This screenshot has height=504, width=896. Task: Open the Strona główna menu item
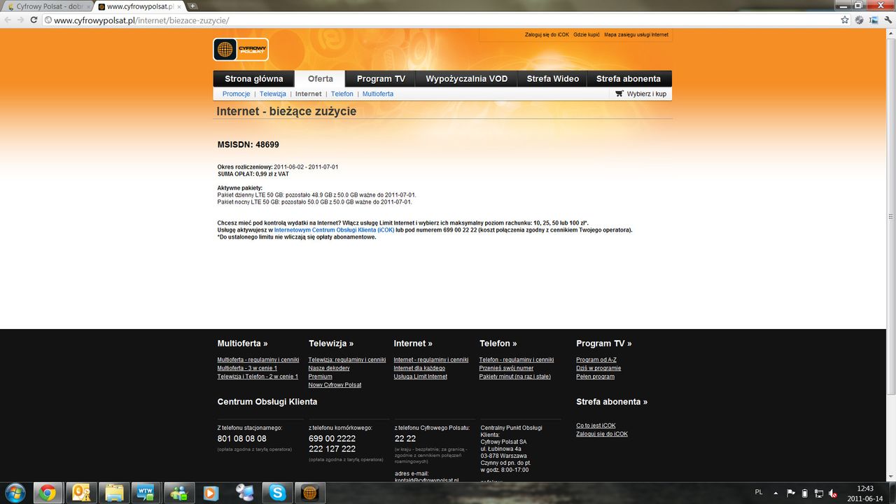tap(254, 79)
